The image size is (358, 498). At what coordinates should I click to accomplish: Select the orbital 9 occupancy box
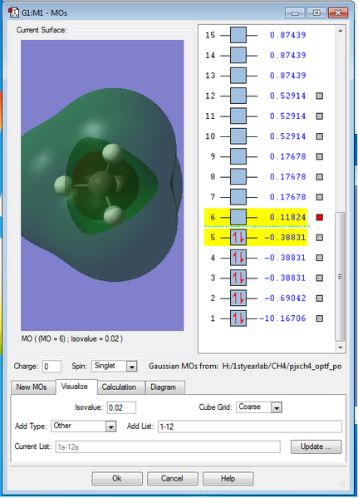pos(238,156)
